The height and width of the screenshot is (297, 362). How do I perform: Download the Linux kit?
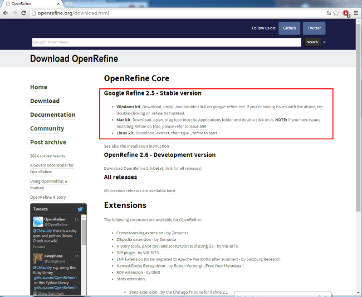point(125,133)
